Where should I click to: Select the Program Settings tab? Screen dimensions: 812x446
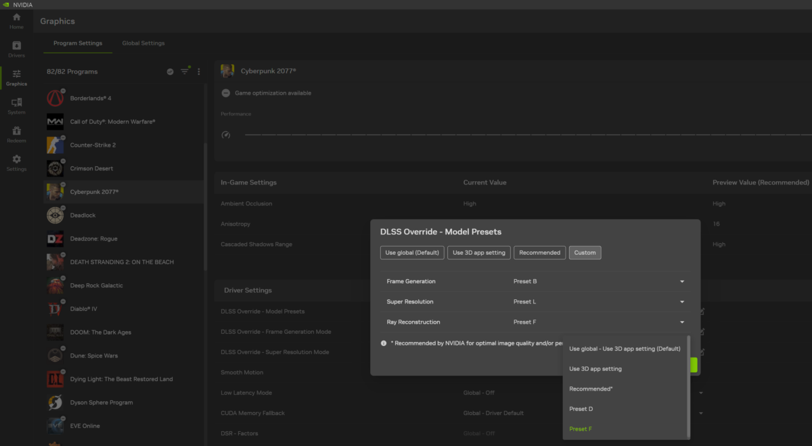point(78,43)
